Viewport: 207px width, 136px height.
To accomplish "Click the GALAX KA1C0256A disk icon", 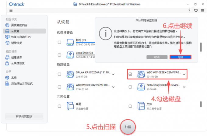I will tap(70, 74).
